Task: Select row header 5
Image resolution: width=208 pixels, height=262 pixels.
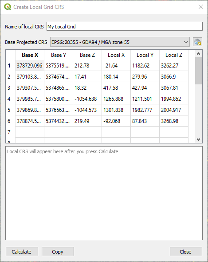Action: pyautogui.click(x=11, y=110)
